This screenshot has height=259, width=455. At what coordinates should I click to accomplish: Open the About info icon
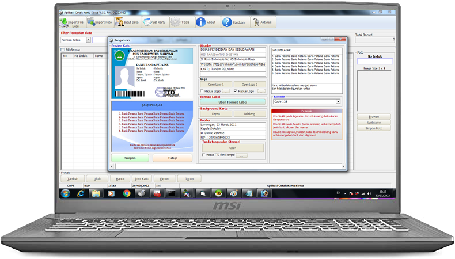pyautogui.click(x=201, y=22)
